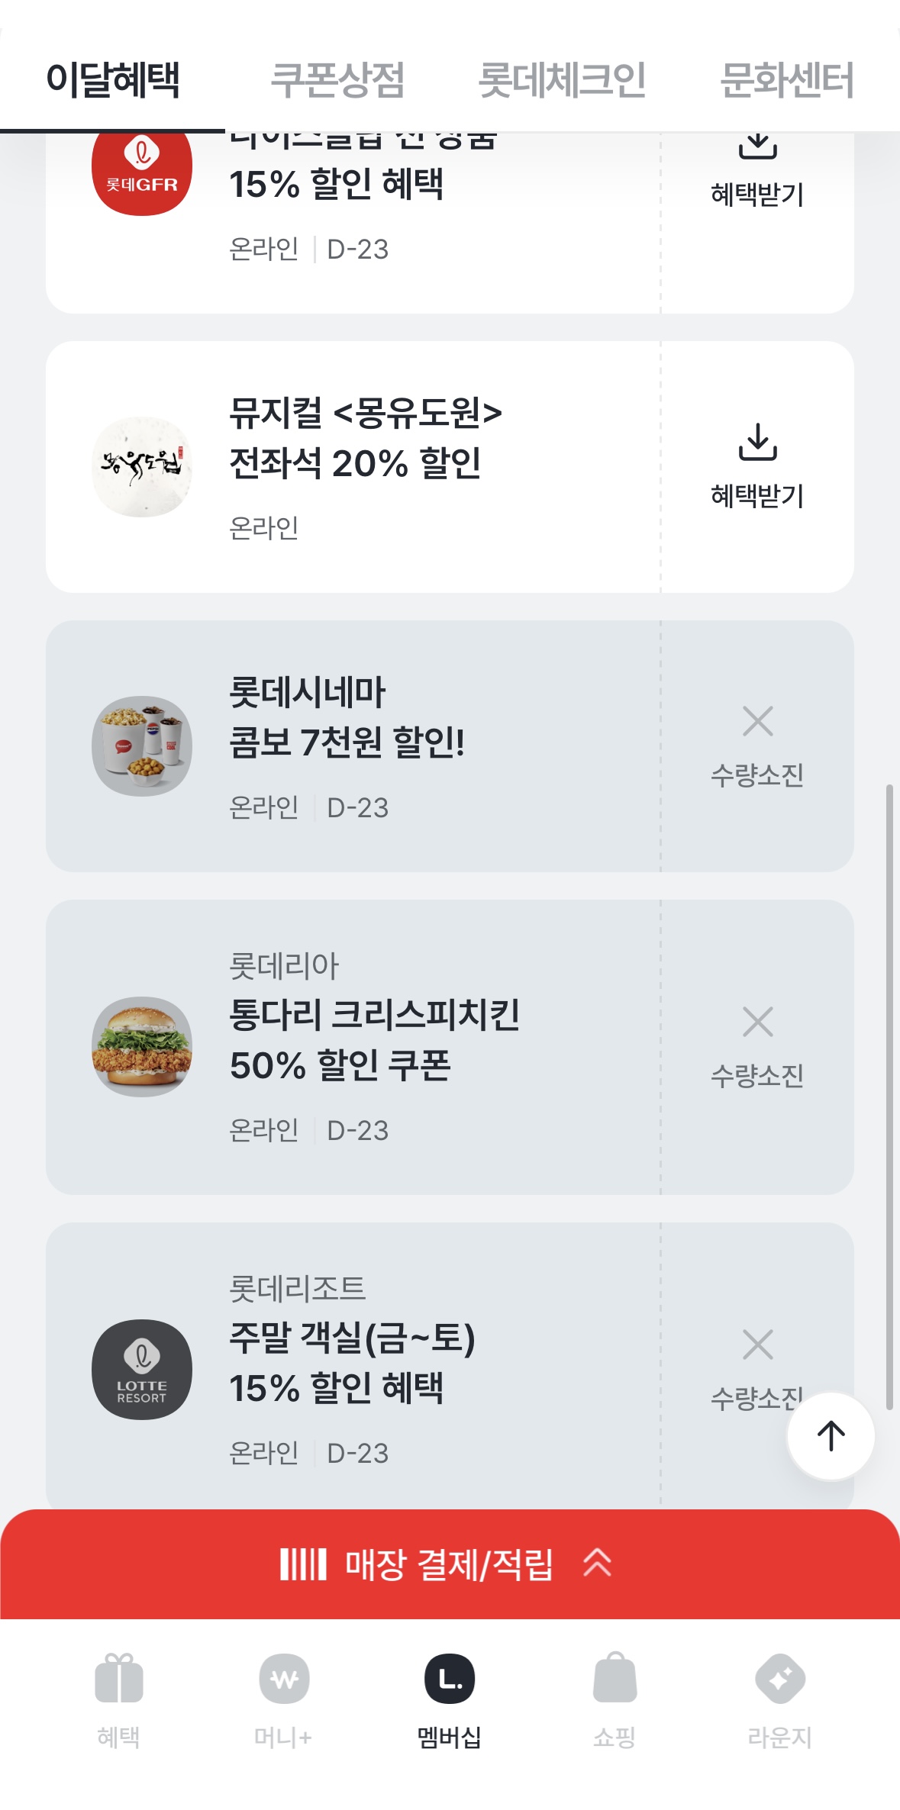Select the 이달혜택 tab
Screen dimensions: 900x1810
click(x=113, y=80)
